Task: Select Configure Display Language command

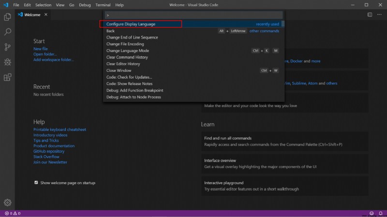Action: pyautogui.click(x=194, y=24)
